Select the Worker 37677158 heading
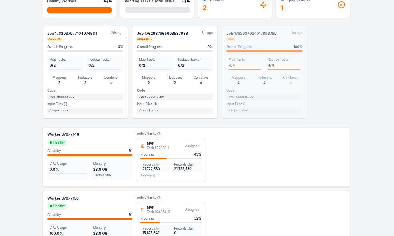394x236 pixels. pyautogui.click(x=63, y=198)
